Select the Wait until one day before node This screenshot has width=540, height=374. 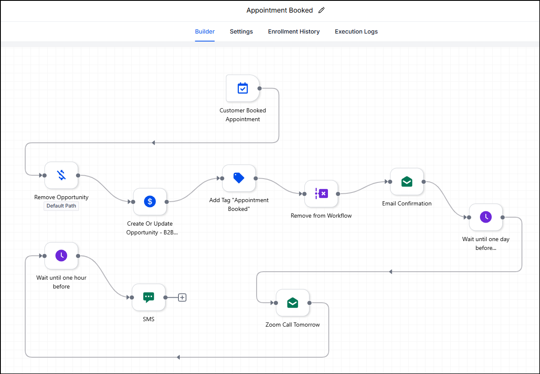pos(486,217)
